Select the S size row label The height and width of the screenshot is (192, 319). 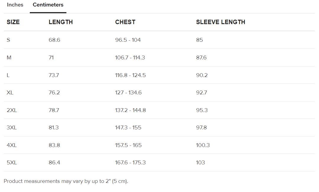pos(8,40)
